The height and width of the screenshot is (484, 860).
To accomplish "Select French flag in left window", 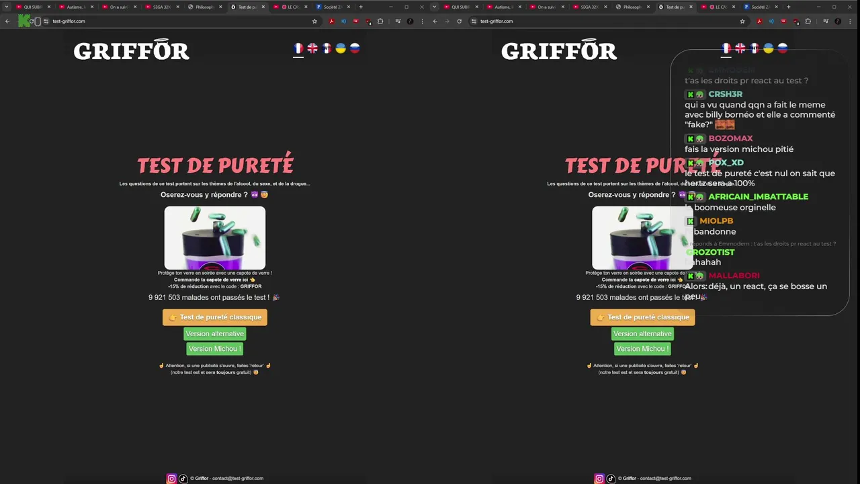I will (x=298, y=48).
